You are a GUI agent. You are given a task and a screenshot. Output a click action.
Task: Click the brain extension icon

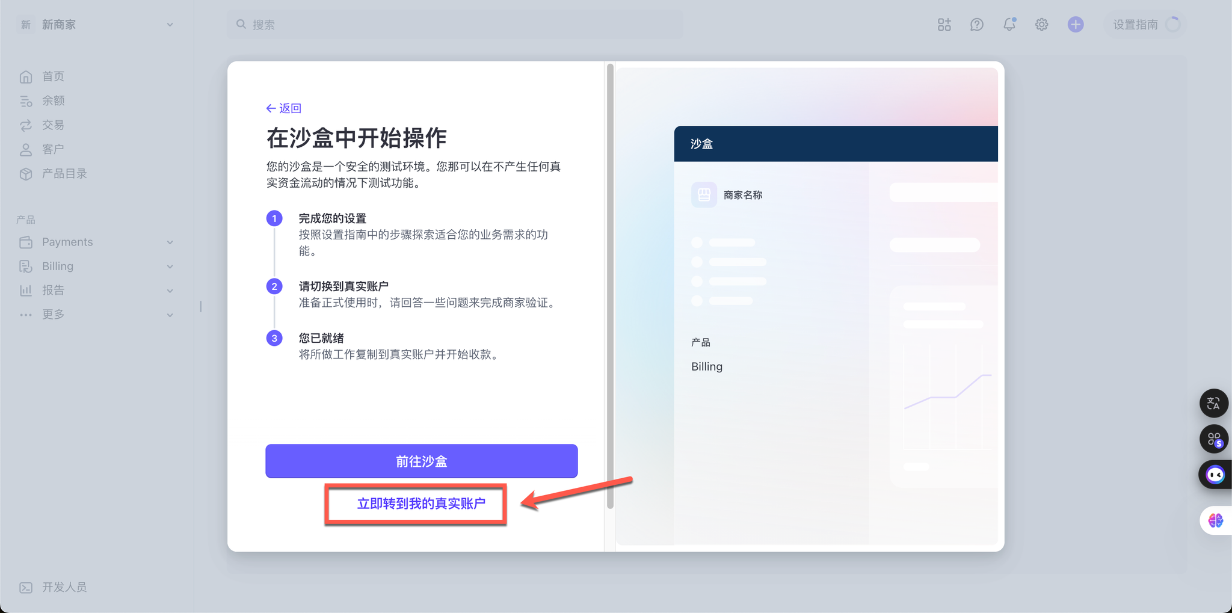[1215, 520]
